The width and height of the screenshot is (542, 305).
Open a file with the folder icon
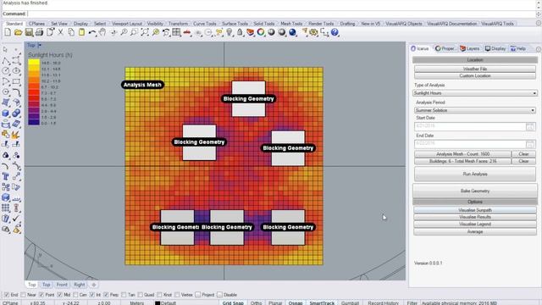point(18,32)
